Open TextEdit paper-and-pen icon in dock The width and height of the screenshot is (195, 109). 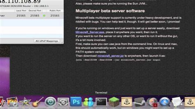point(177,102)
